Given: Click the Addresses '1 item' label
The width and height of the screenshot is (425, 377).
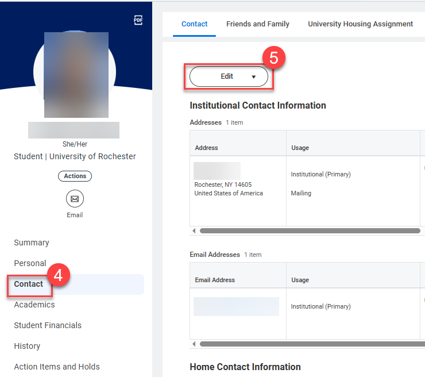Looking at the screenshot, I should coord(234,122).
